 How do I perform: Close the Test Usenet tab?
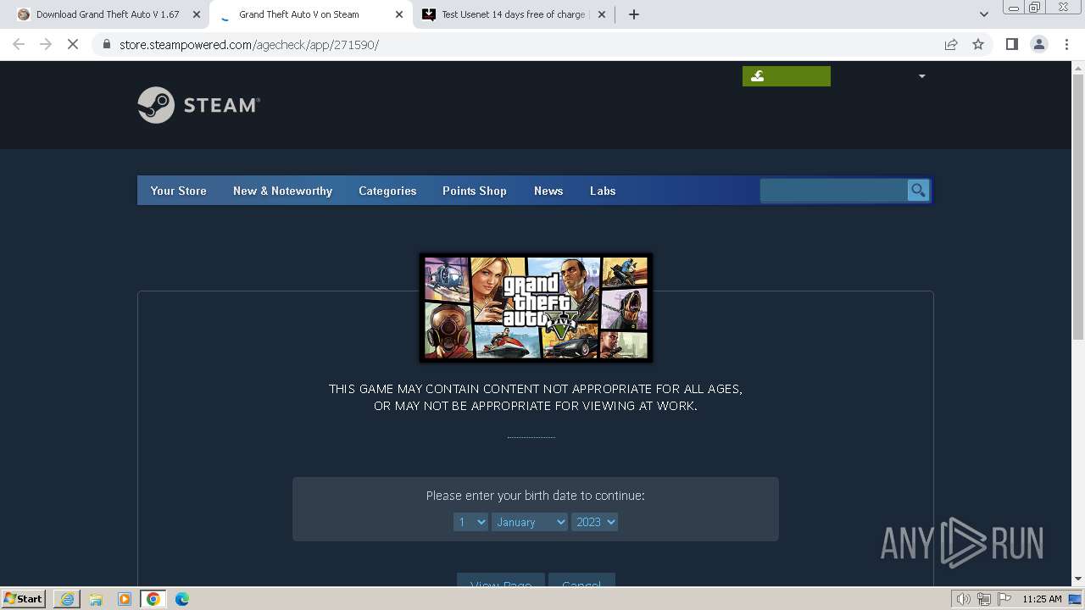[x=602, y=14]
